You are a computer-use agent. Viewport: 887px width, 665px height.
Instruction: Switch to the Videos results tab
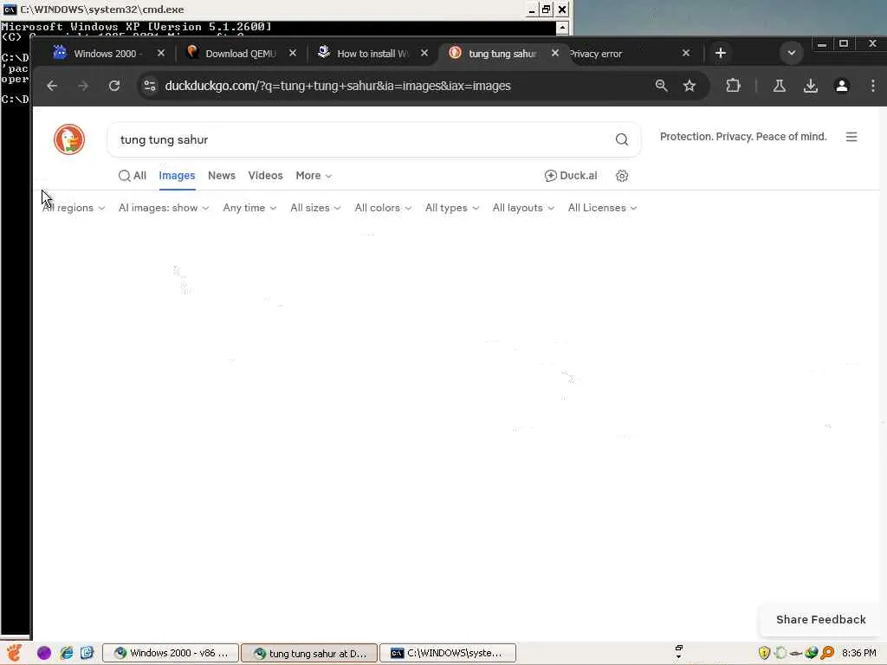click(x=265, y=176)
